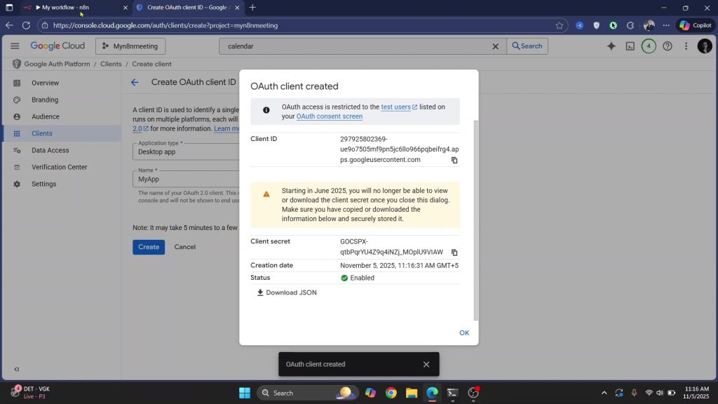Screen dimensions: 718x404
Task: Click OK to close the dialog
Action: pos(463,332)
